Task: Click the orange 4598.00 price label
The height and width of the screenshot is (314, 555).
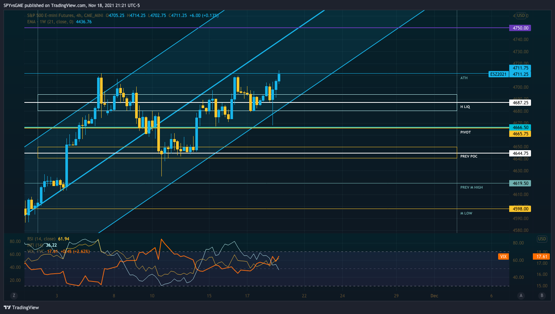Action: click(520, 209)
